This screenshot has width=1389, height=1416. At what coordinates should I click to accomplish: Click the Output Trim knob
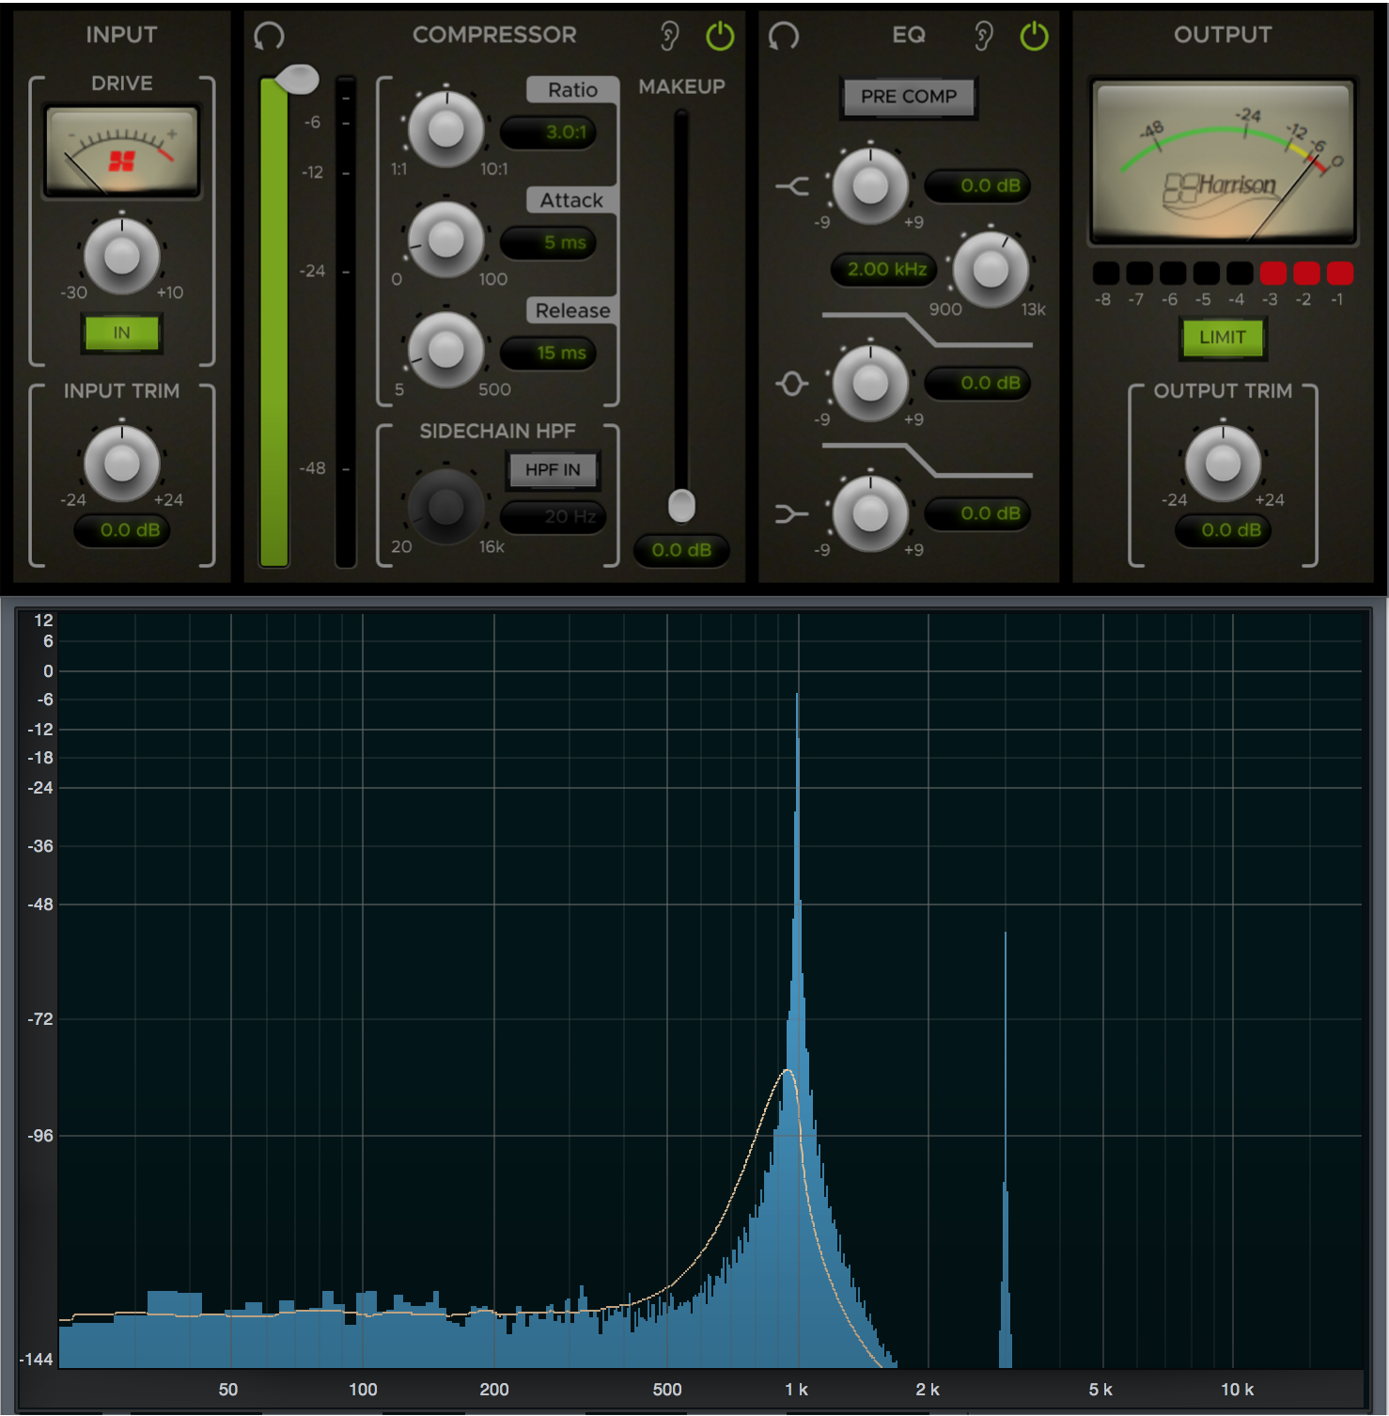coord(1223,463)
